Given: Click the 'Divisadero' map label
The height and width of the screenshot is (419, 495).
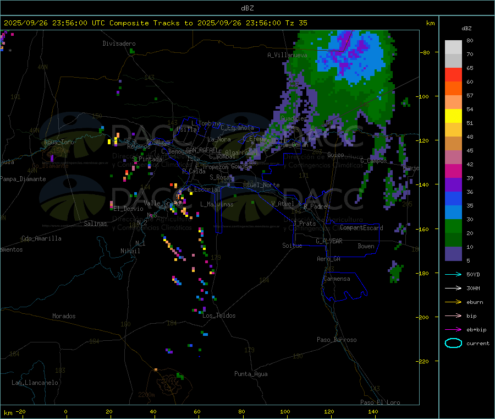Looking at the screenshot, I should (x=119, y=43).
